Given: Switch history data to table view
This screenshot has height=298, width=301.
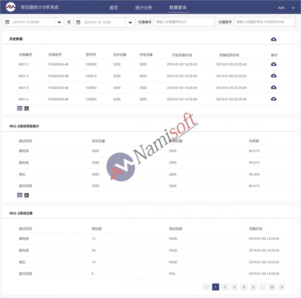Looking at the screenshot, I should [x=20, y=108].
